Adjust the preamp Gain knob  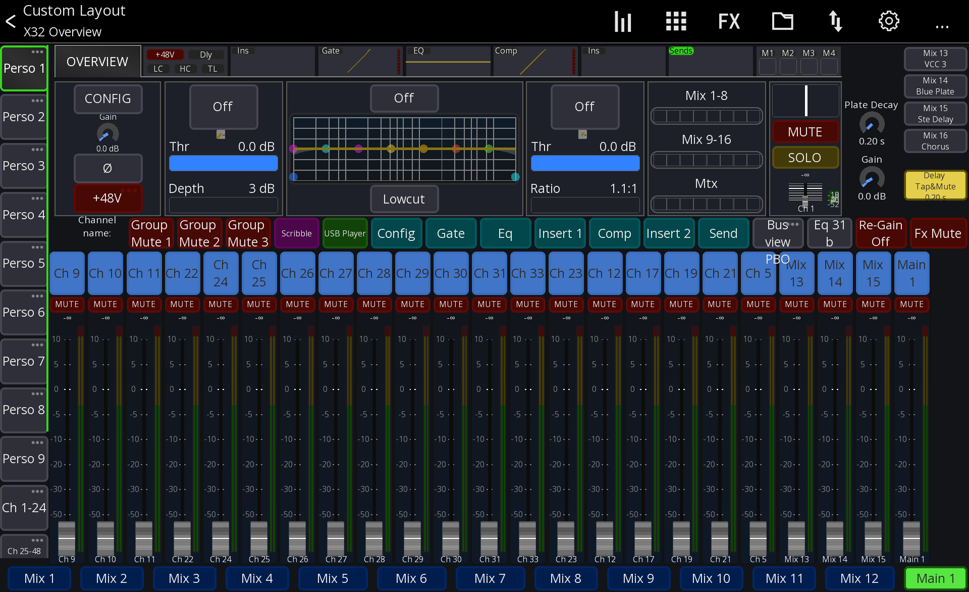point(107,134)
